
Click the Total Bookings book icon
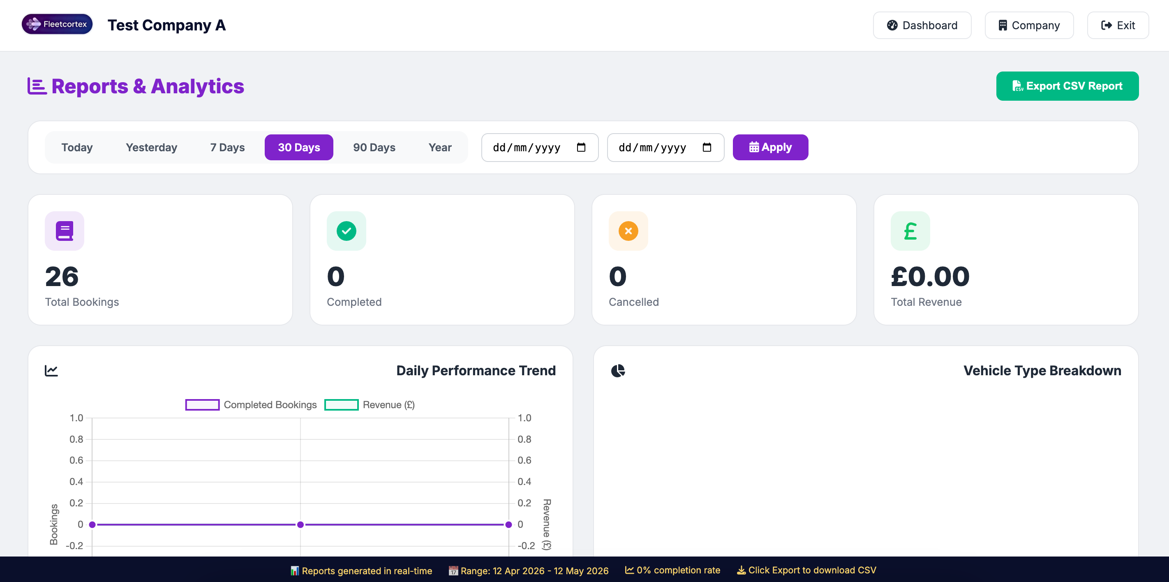(x=65, y=231)
